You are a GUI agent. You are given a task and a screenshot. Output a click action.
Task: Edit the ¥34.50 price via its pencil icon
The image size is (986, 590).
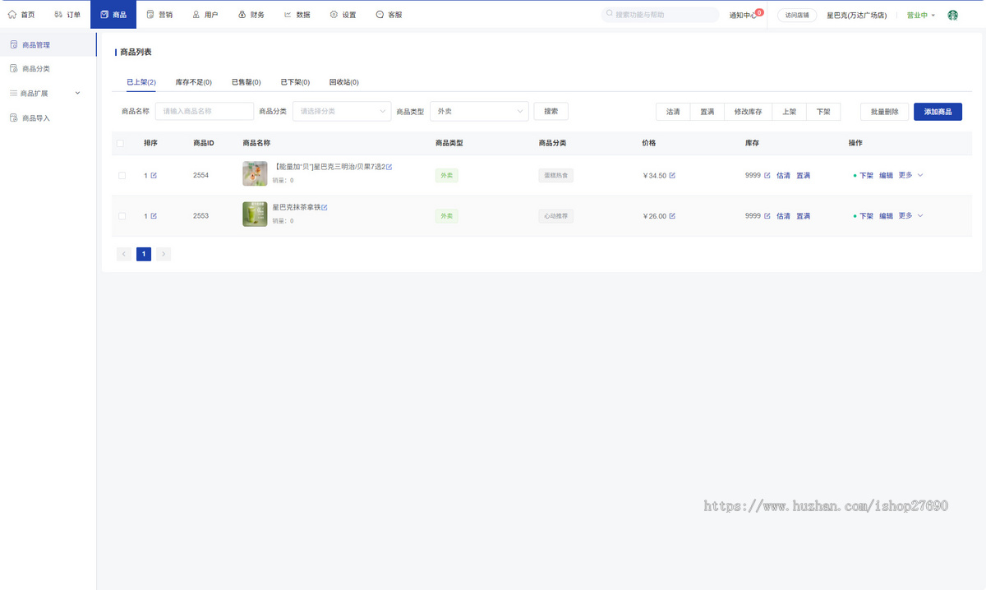[x=672, y=175]
